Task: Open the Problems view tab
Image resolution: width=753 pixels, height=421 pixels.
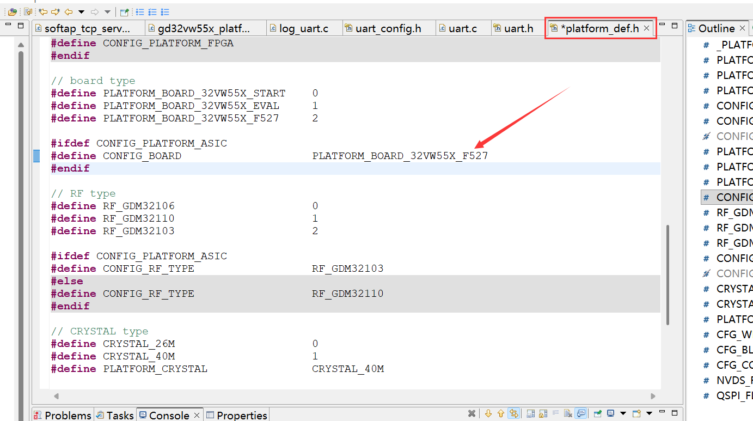Action: (63, 415)
